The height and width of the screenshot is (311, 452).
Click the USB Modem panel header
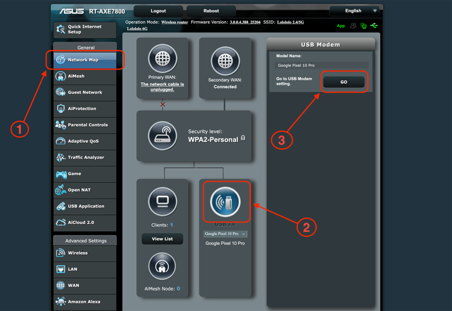(321, 44)
